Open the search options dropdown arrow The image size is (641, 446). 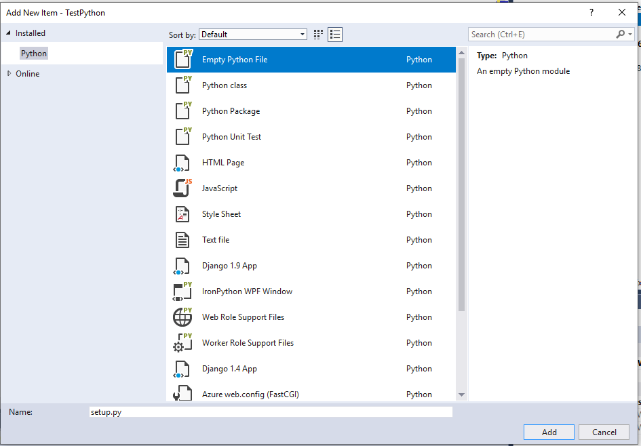(630, 35)
